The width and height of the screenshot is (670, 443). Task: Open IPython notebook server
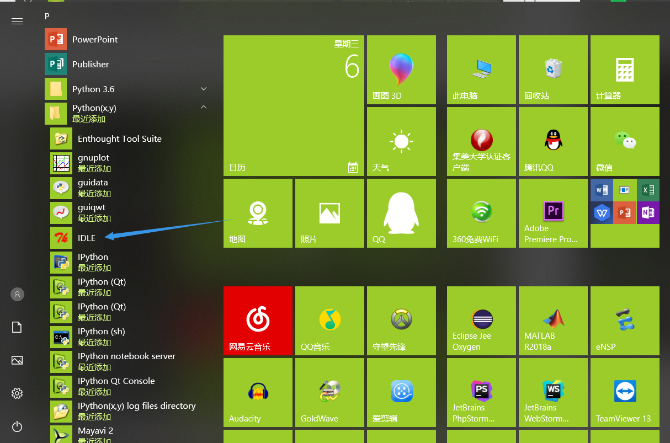tap(130, 361)
